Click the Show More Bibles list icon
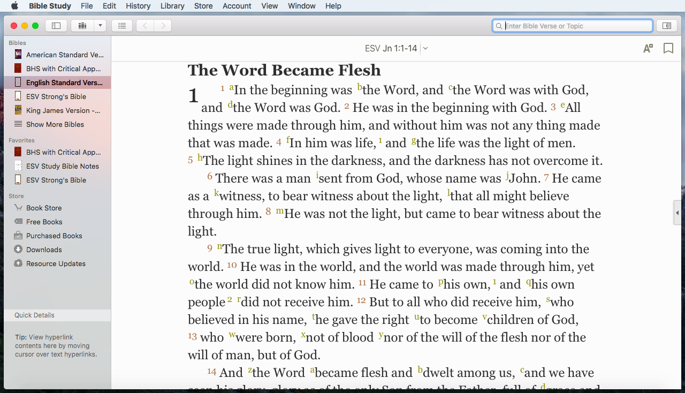The width and height of the screenshot is (685, 393). pyautogui.click(x=18, y=124)
